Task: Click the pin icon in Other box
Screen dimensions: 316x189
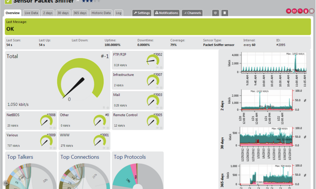Action: coord(104,128)
